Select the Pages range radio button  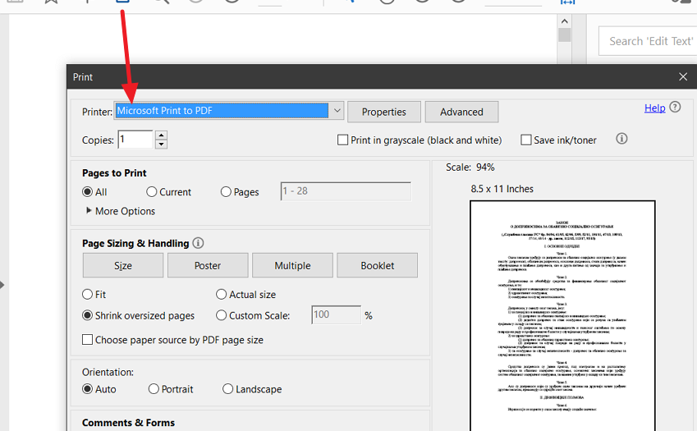[226, 192]
